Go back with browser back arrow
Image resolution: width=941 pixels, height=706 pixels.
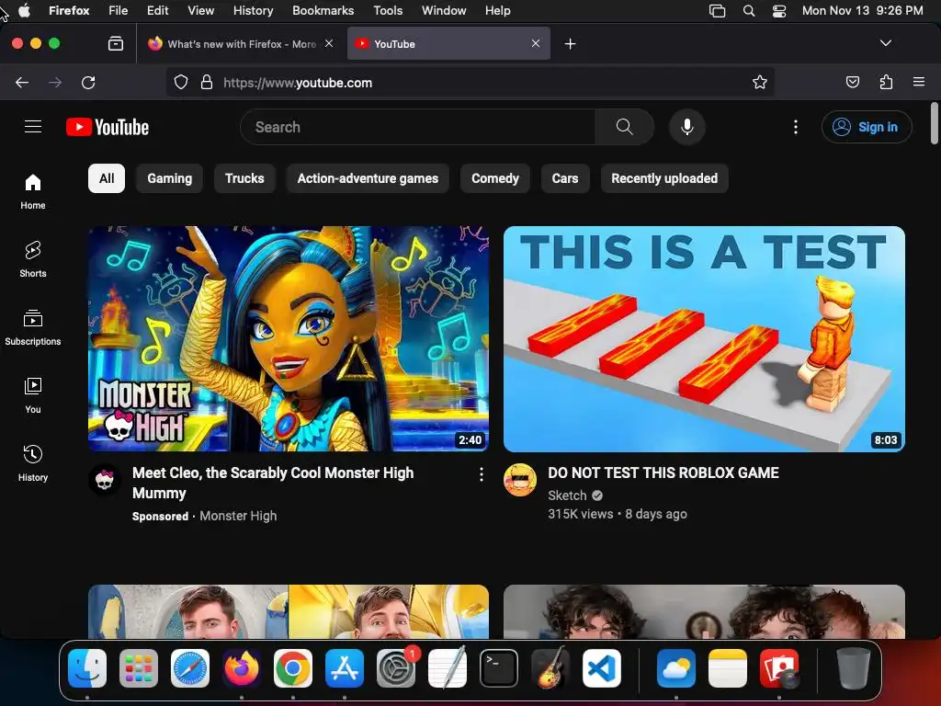22,82
